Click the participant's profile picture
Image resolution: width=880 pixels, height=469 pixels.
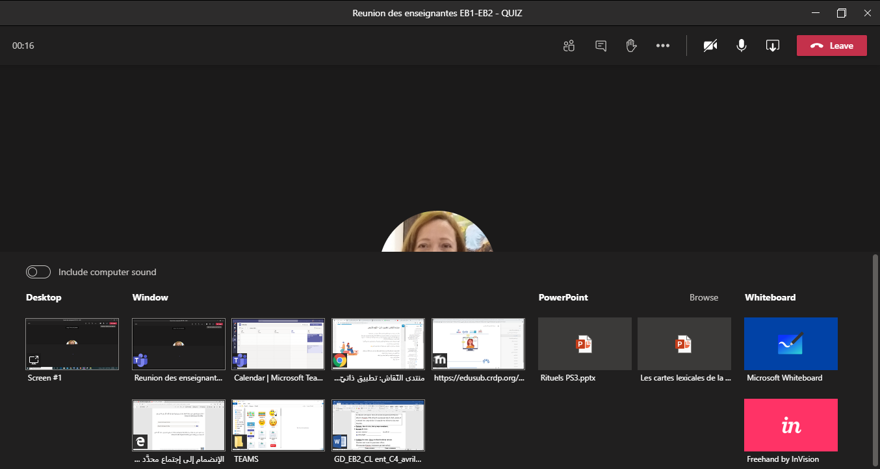pos(437,231)
